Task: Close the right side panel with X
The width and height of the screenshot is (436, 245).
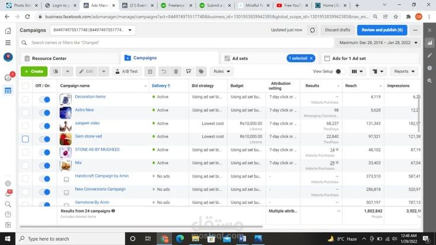Action: click(x=429, y=30)
